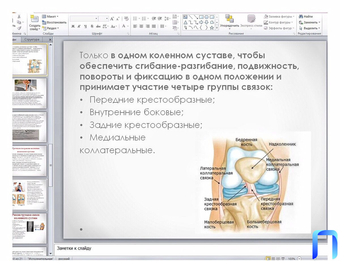Open Контур фигуры shape outline menu

point(279,22)
